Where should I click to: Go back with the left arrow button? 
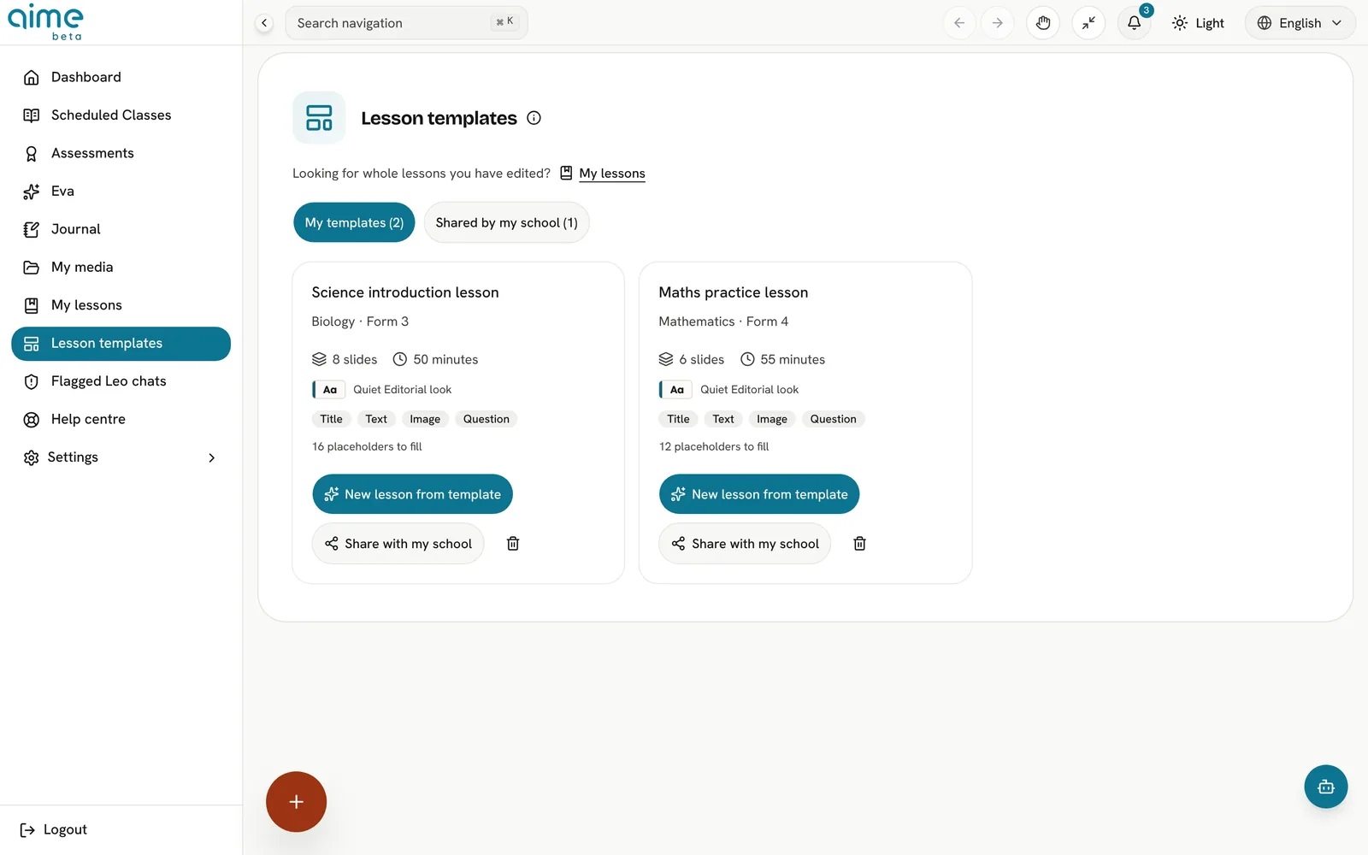click(x=959, y=23)
